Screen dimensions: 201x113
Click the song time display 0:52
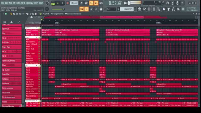(x=115, y=3)
